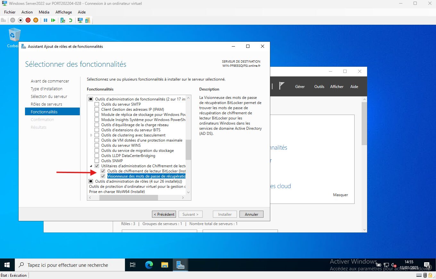This screenshot has height=279, width=436.
Task: Click the last icon in the Hyper-V toolbar
Action: click(x=88, y=20)
